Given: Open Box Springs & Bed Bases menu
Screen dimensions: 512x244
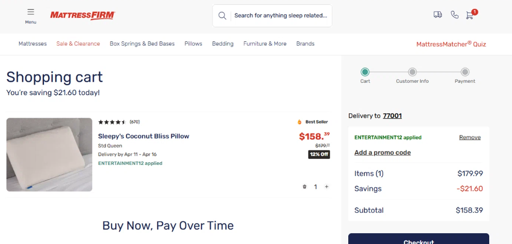Looking at the screenshot, I should (142, 44).
